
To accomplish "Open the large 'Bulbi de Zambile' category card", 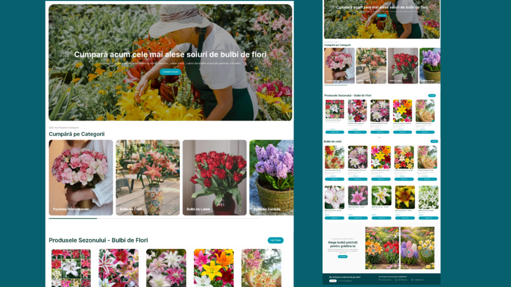I will pyautogui.click(x=272, y=178).
